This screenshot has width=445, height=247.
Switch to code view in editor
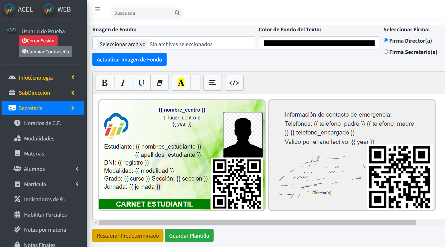(x=234, y=83)
